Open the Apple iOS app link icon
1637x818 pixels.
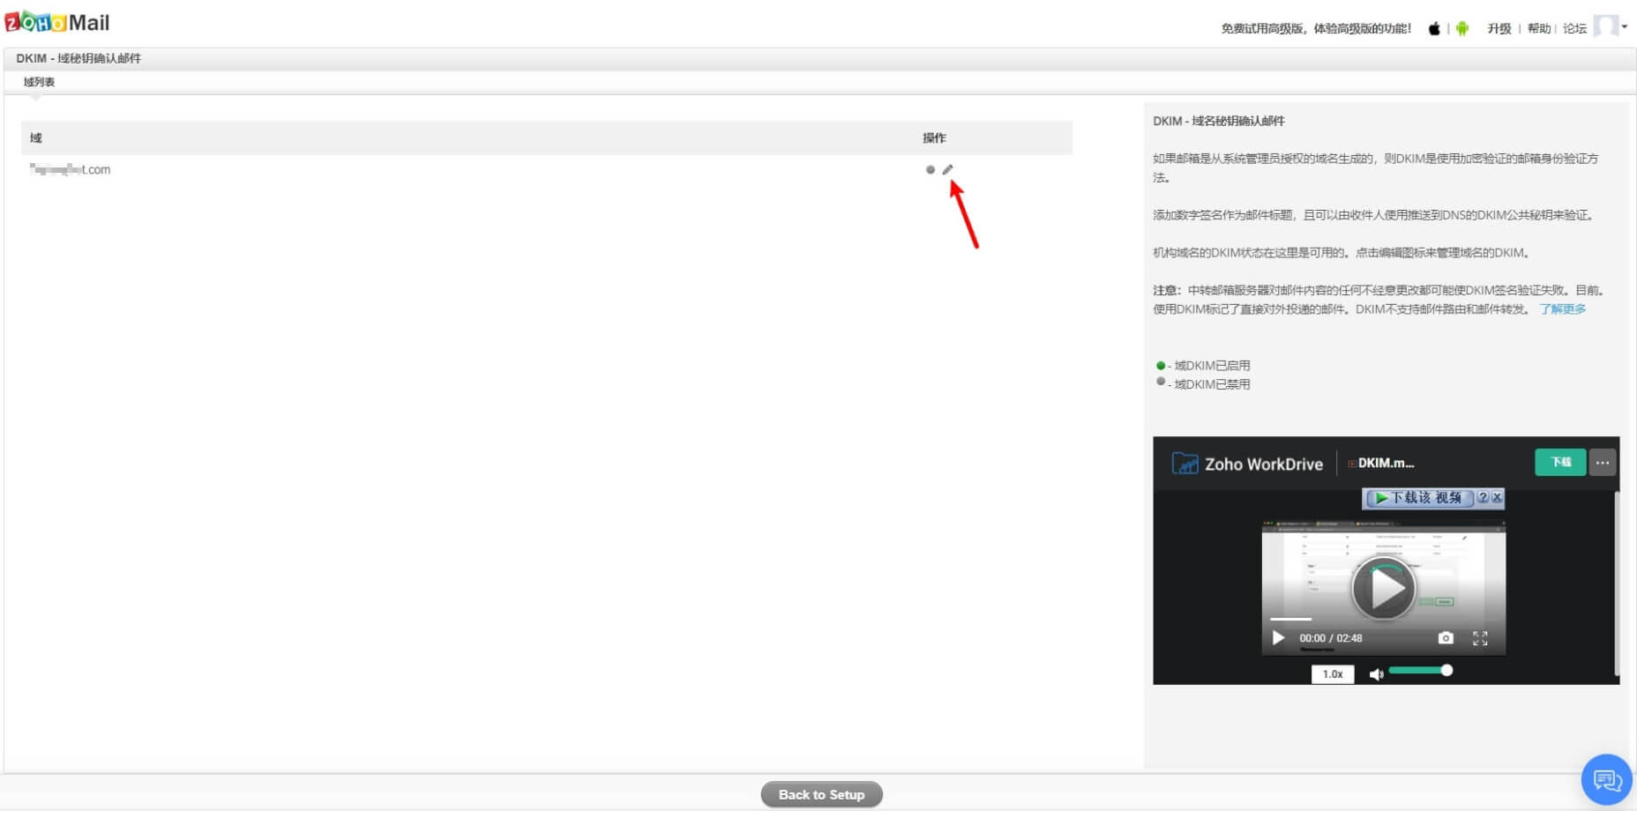coord(1434,28)
